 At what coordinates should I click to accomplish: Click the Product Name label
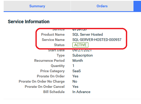point(53,35)
